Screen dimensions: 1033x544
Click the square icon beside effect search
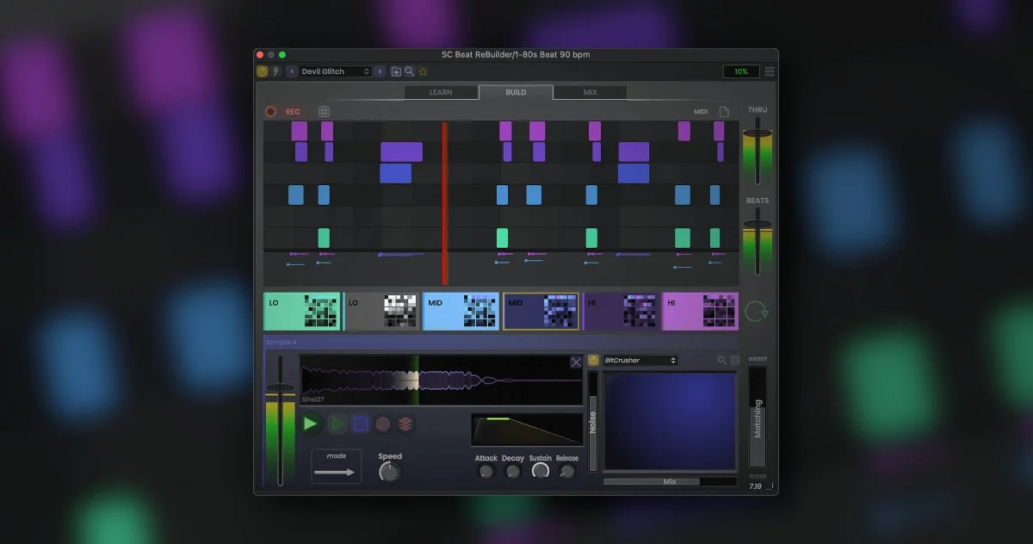click(x=734, y=360)
